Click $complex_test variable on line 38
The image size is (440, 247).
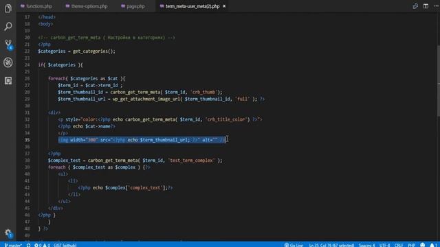(64, 161)
